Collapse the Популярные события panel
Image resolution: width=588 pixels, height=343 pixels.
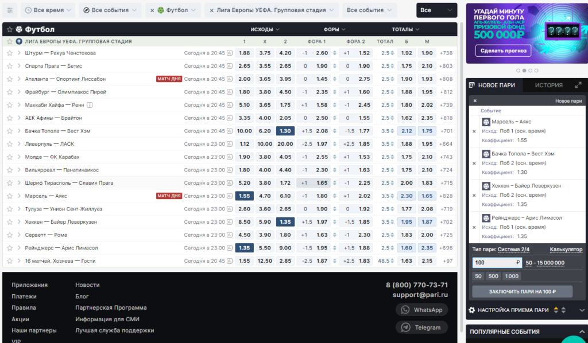click(x=582, y=332)
